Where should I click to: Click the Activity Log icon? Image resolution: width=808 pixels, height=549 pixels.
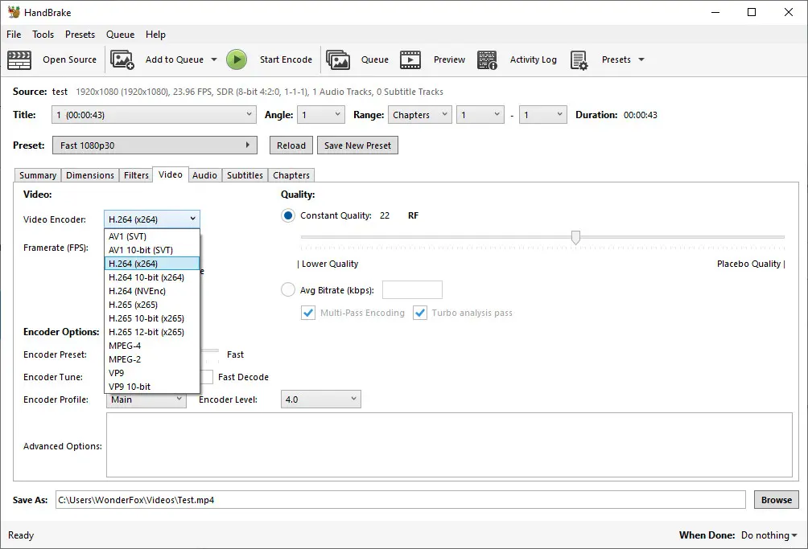coord(487,59)
